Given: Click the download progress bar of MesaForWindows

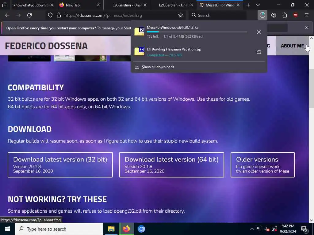Looking at the screenshot, I should pos(197,32).
